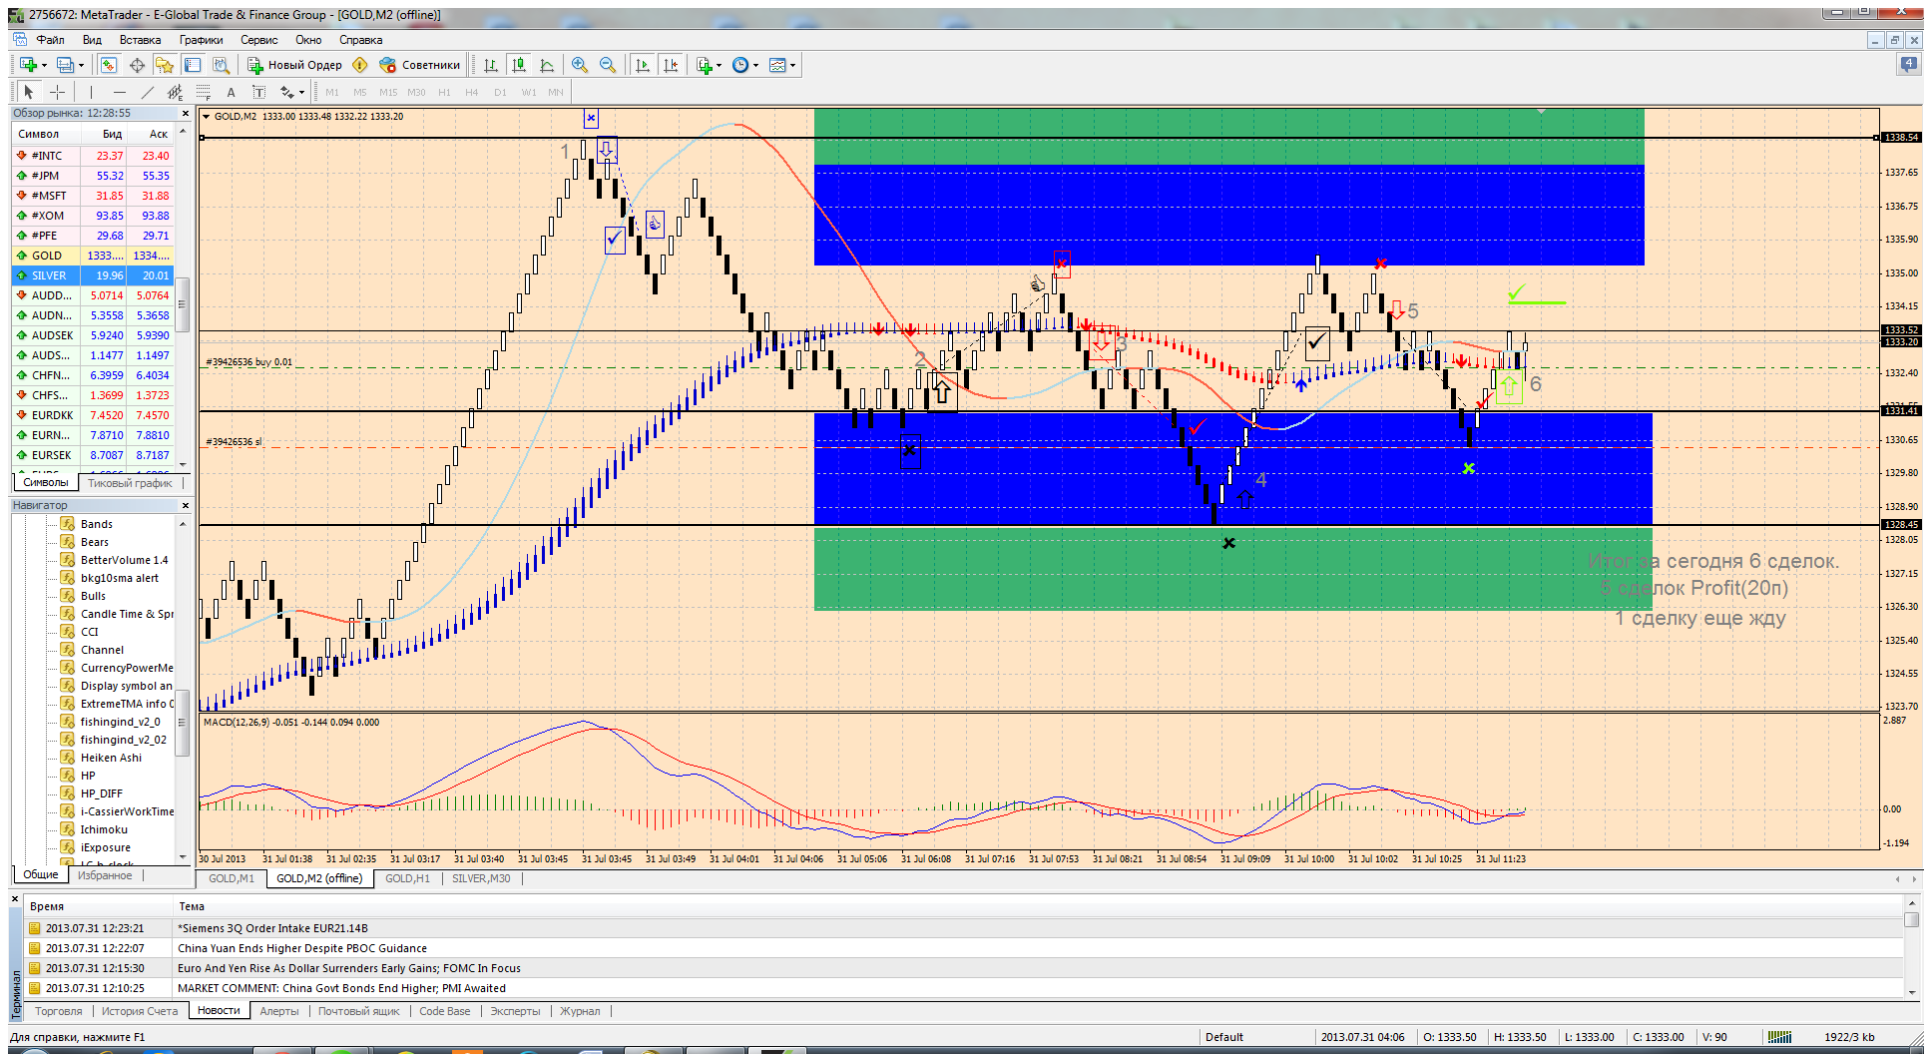Switch to Japanese candlesticks display
The image size is (1932, 1054).
click(x=519, y=65)
